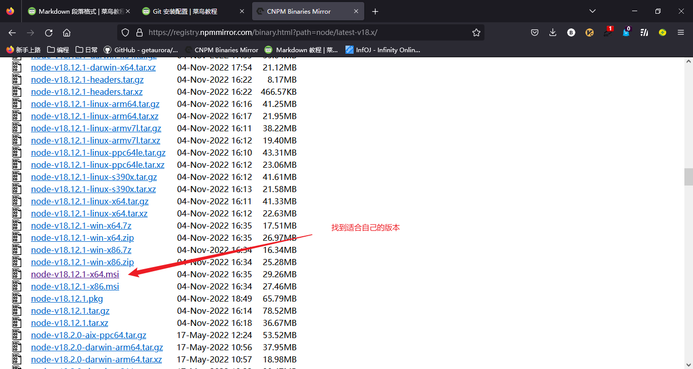Open the InfOJ - Infinity Online bookmark
This screenshot has width=693, height=369.
click(x=383, y=50)
